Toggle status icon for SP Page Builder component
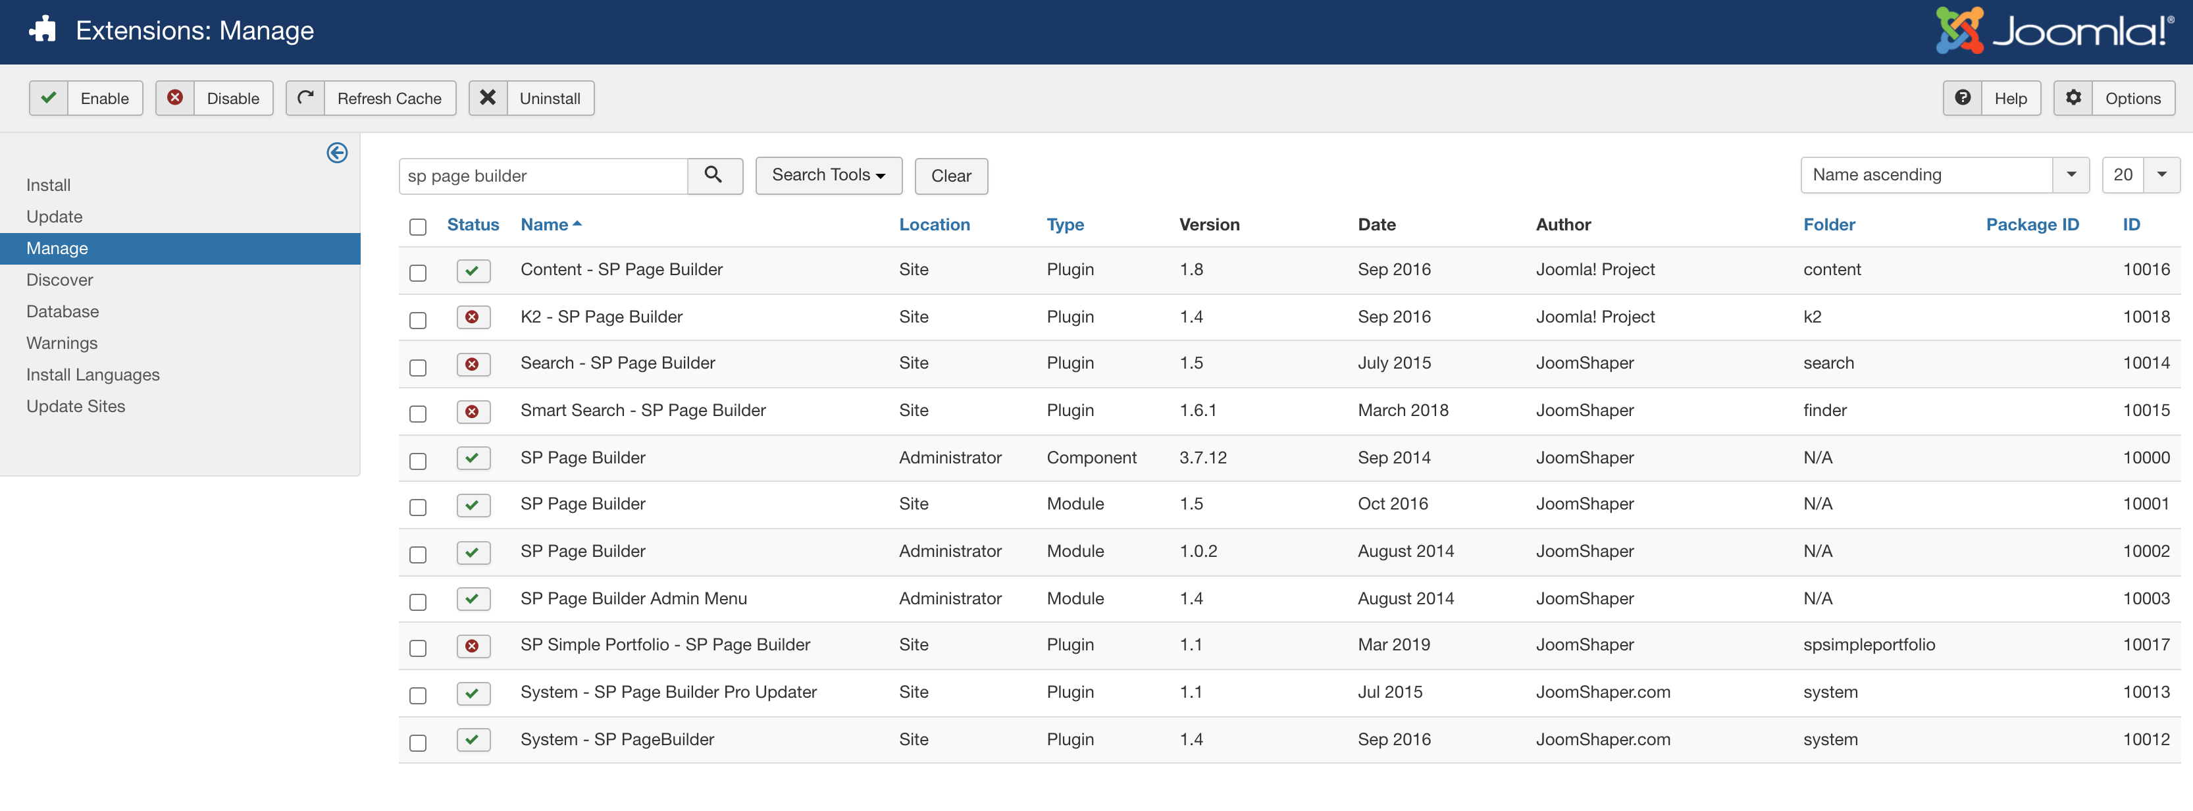This screenshot has height=811, width=2193. [x=473, y=458]
